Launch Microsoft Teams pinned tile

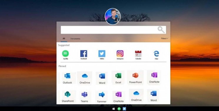84,97
